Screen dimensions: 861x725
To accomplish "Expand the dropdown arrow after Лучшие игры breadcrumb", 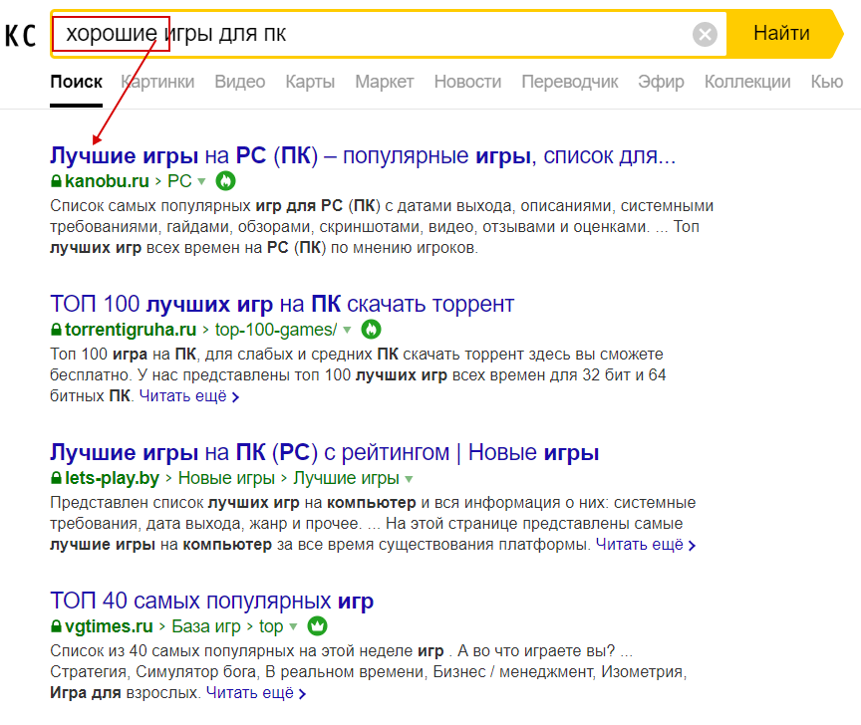I will click(410, 479).
